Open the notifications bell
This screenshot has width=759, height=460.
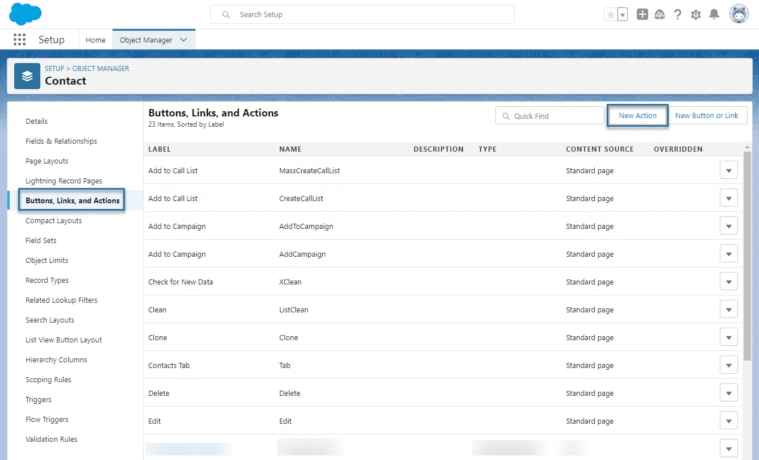714,15
